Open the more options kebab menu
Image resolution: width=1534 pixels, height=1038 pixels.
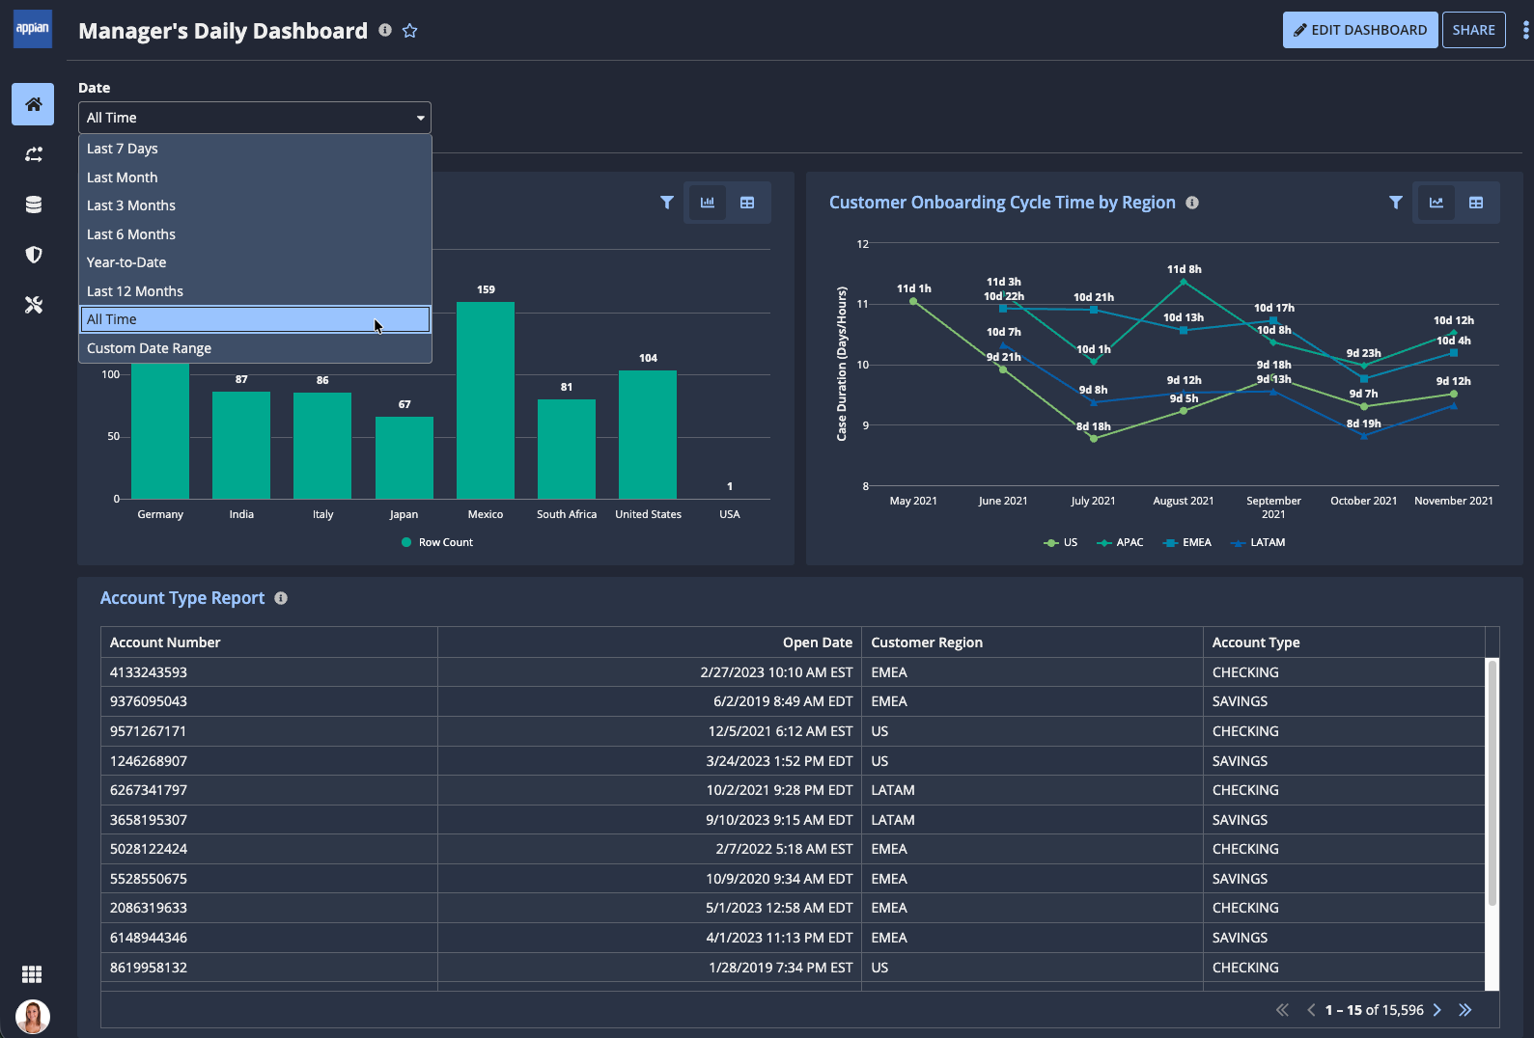coord(1525,30)
